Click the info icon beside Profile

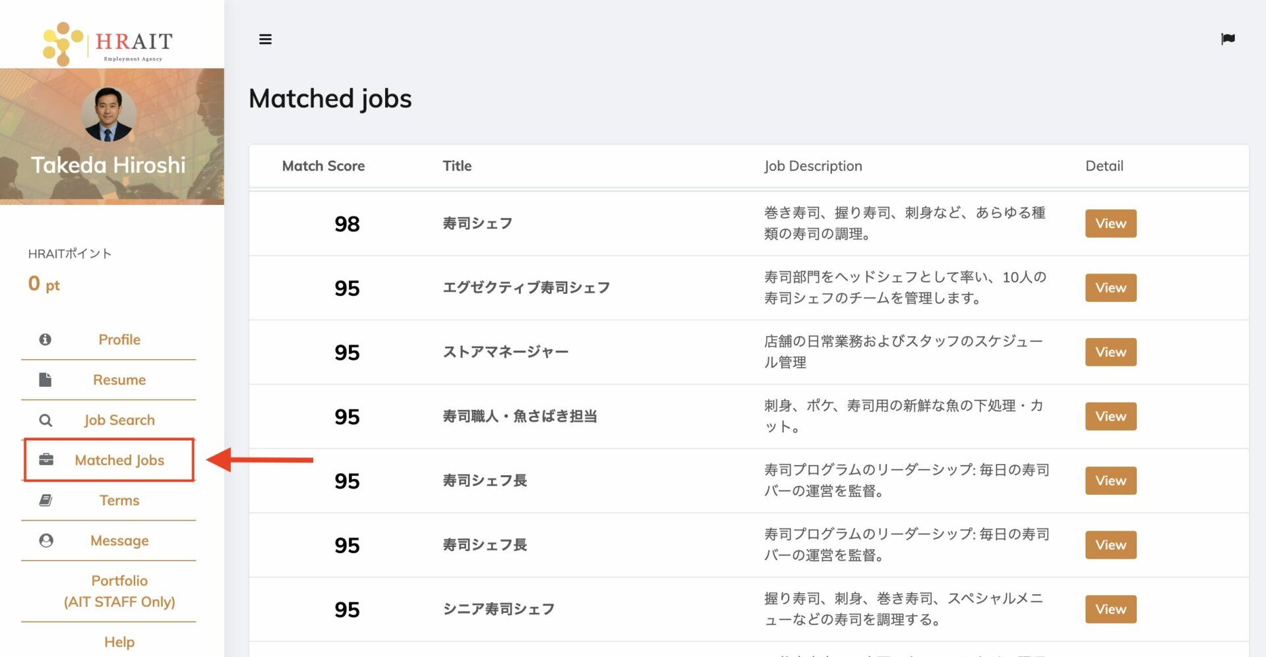tap(45, 339)
